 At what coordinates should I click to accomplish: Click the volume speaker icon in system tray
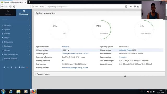[x=154, y=92]
